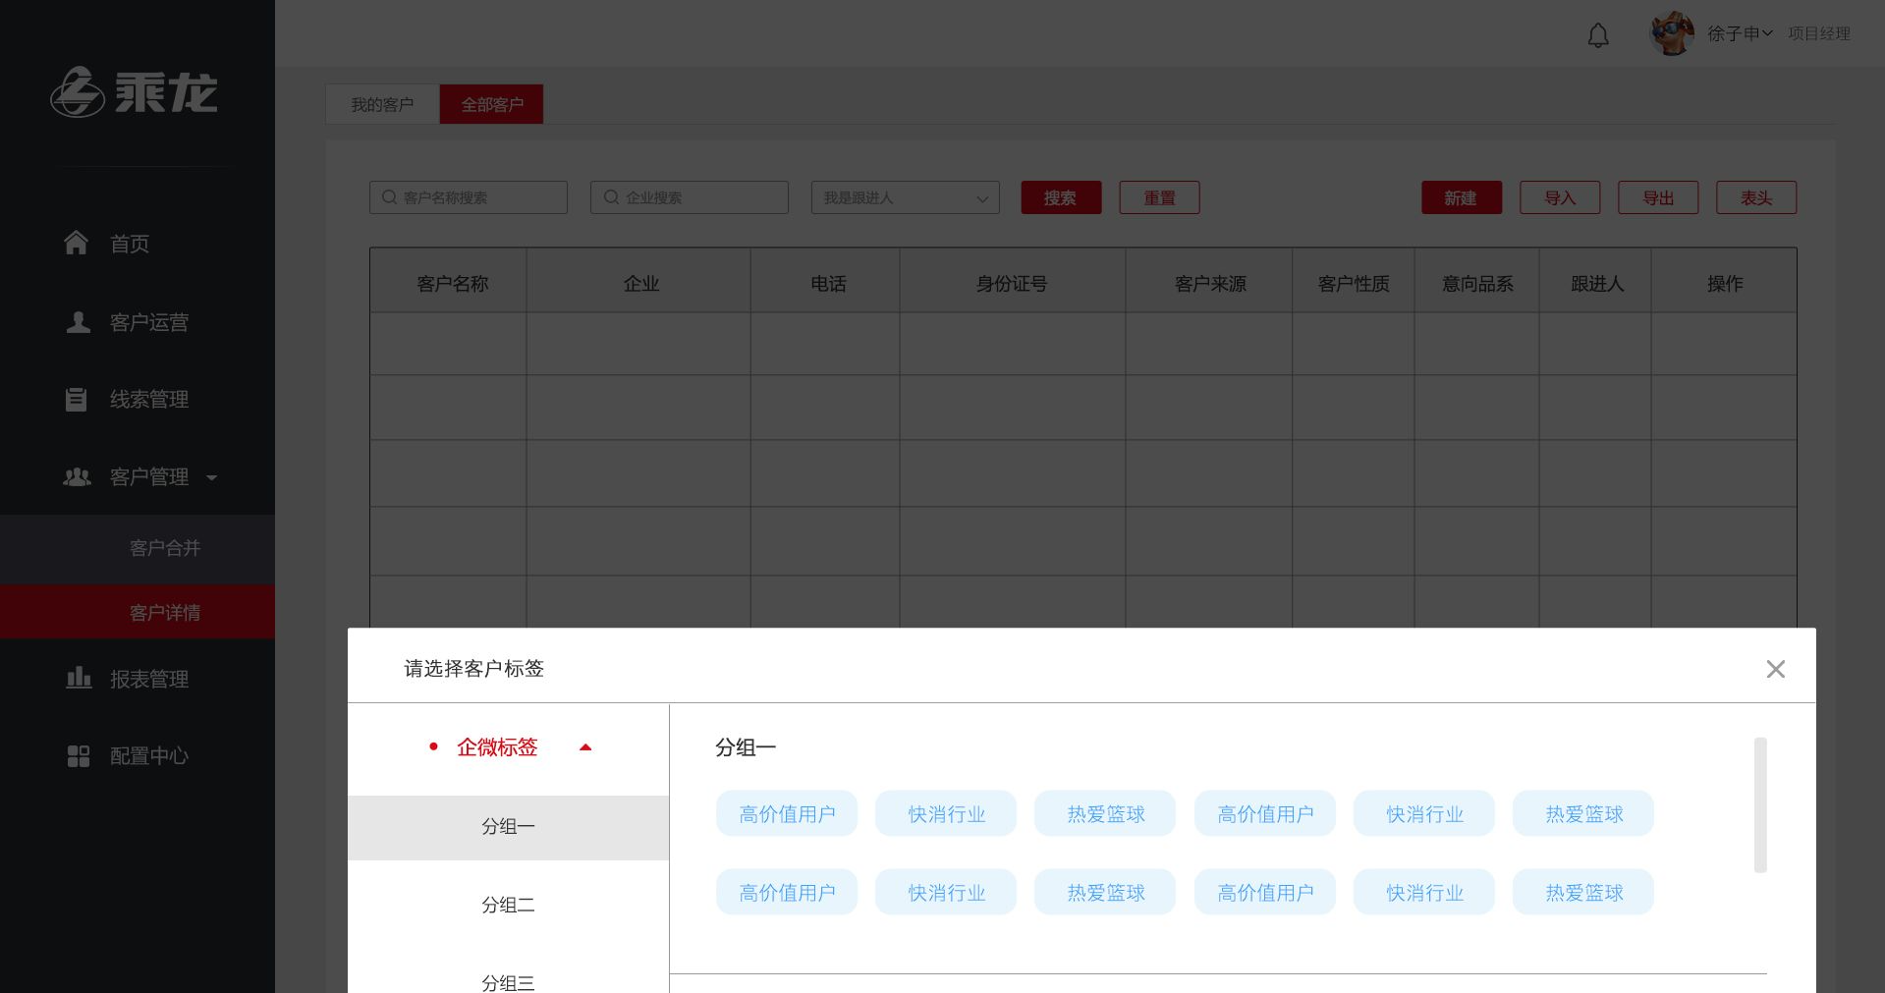Click the tag panel vertical scrollbar
Image resolution: width=1885 pixels, height=993 pixels.
[1760, 804]
